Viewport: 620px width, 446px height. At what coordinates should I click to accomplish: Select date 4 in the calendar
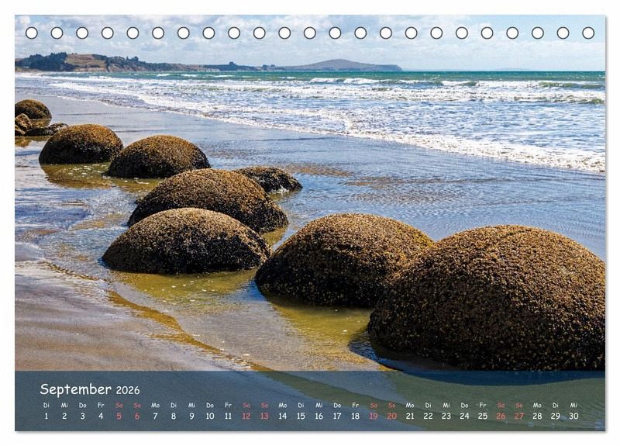click(x=101, y=417)
